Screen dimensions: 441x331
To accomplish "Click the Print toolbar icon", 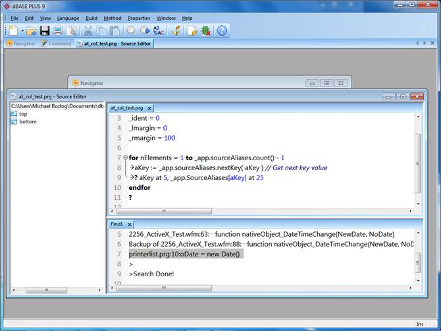I will 58,31.
